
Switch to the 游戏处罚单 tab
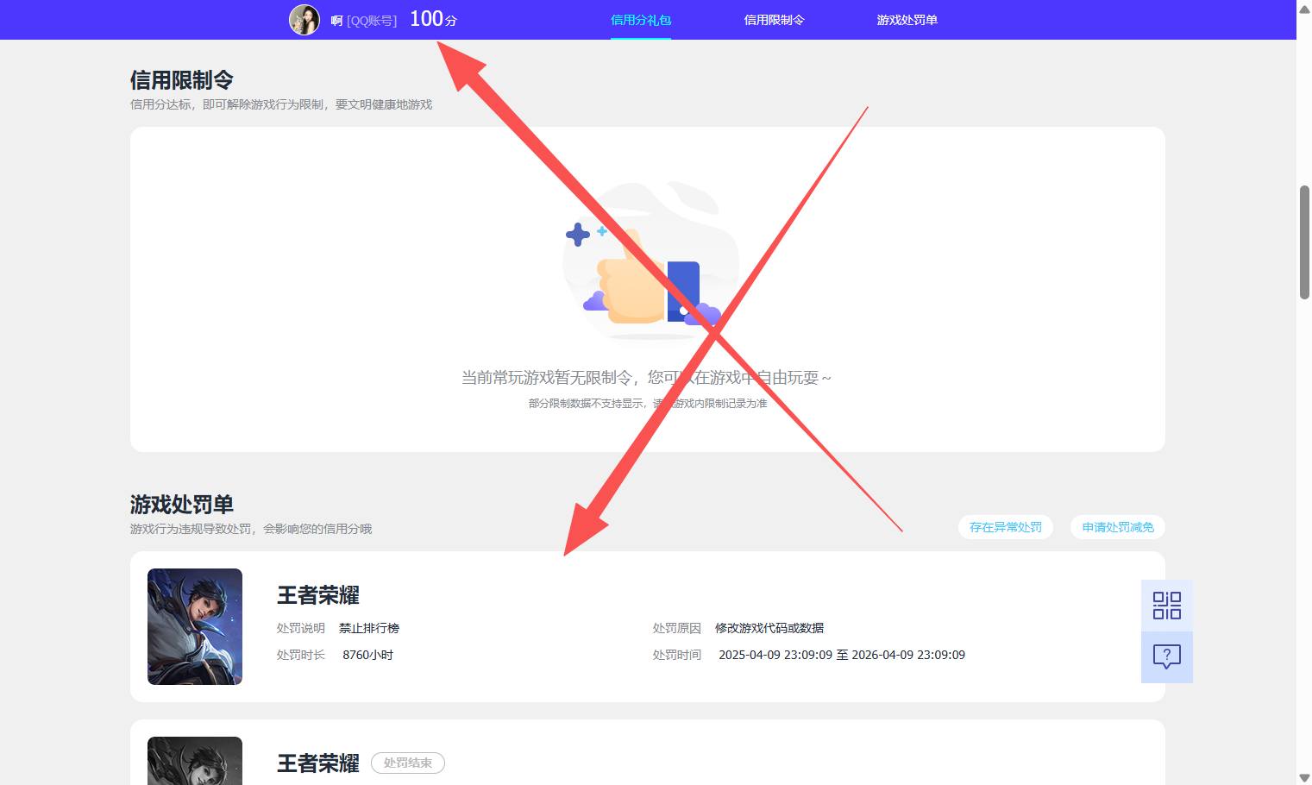coord(907,19)
